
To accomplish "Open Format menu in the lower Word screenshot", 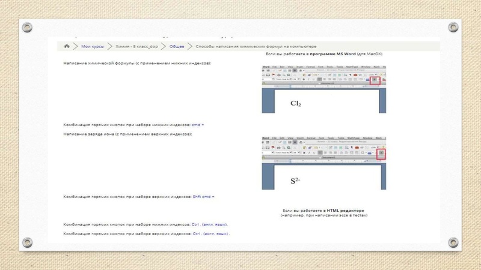I will click(x=311, y=138).
